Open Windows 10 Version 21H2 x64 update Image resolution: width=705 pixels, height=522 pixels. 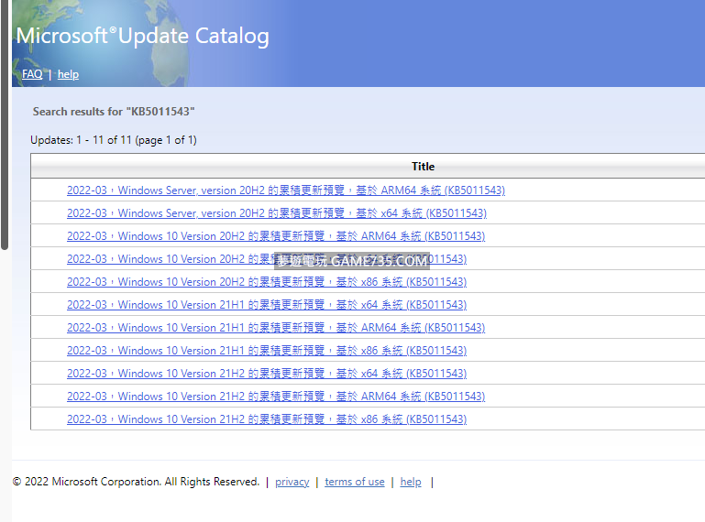click(x=266, y=374)
